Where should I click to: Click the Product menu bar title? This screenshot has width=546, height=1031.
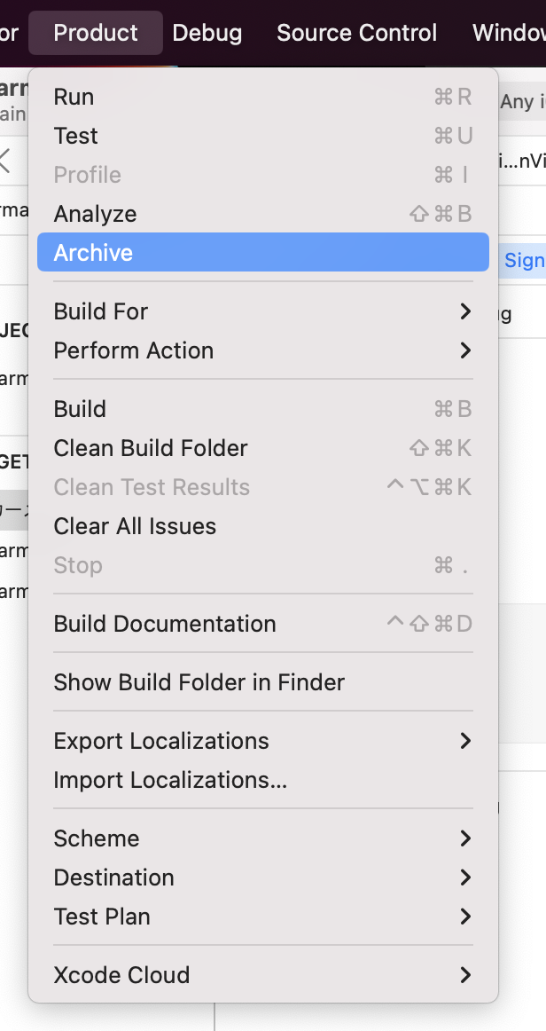click(x=96, y=33)
